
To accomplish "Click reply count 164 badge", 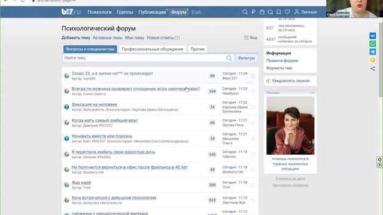I will (x=212, y=91).
